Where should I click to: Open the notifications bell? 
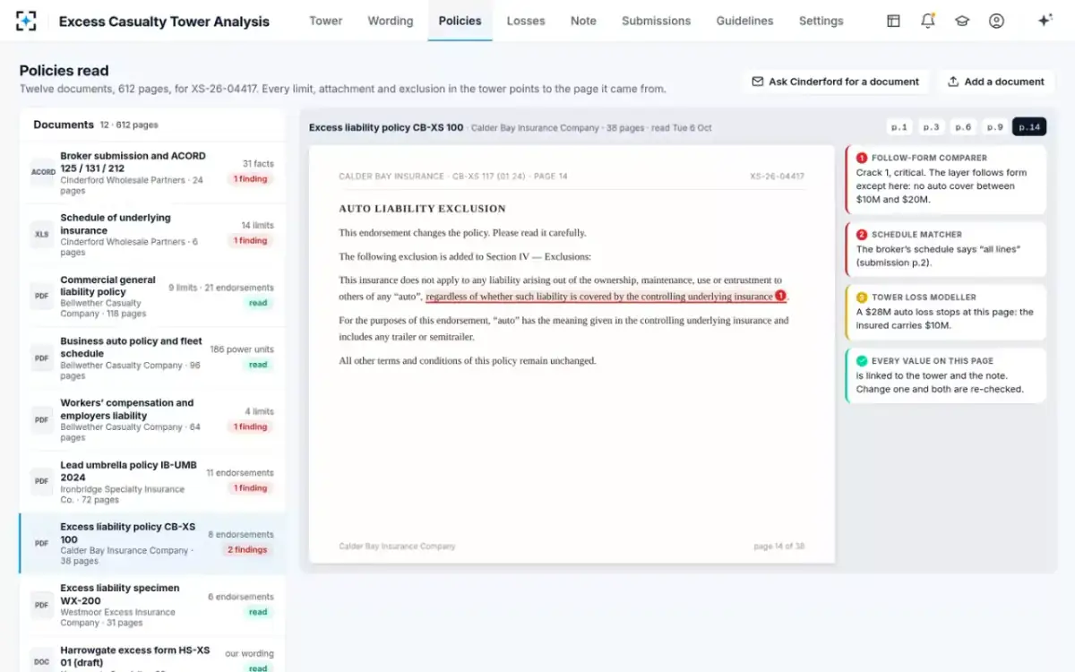pyautogui.click(x=928, y=21)
